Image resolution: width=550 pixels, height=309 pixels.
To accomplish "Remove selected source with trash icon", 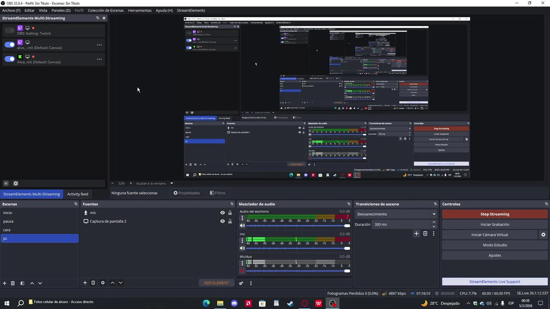I will pyautogui.click(x=93, y=283).
